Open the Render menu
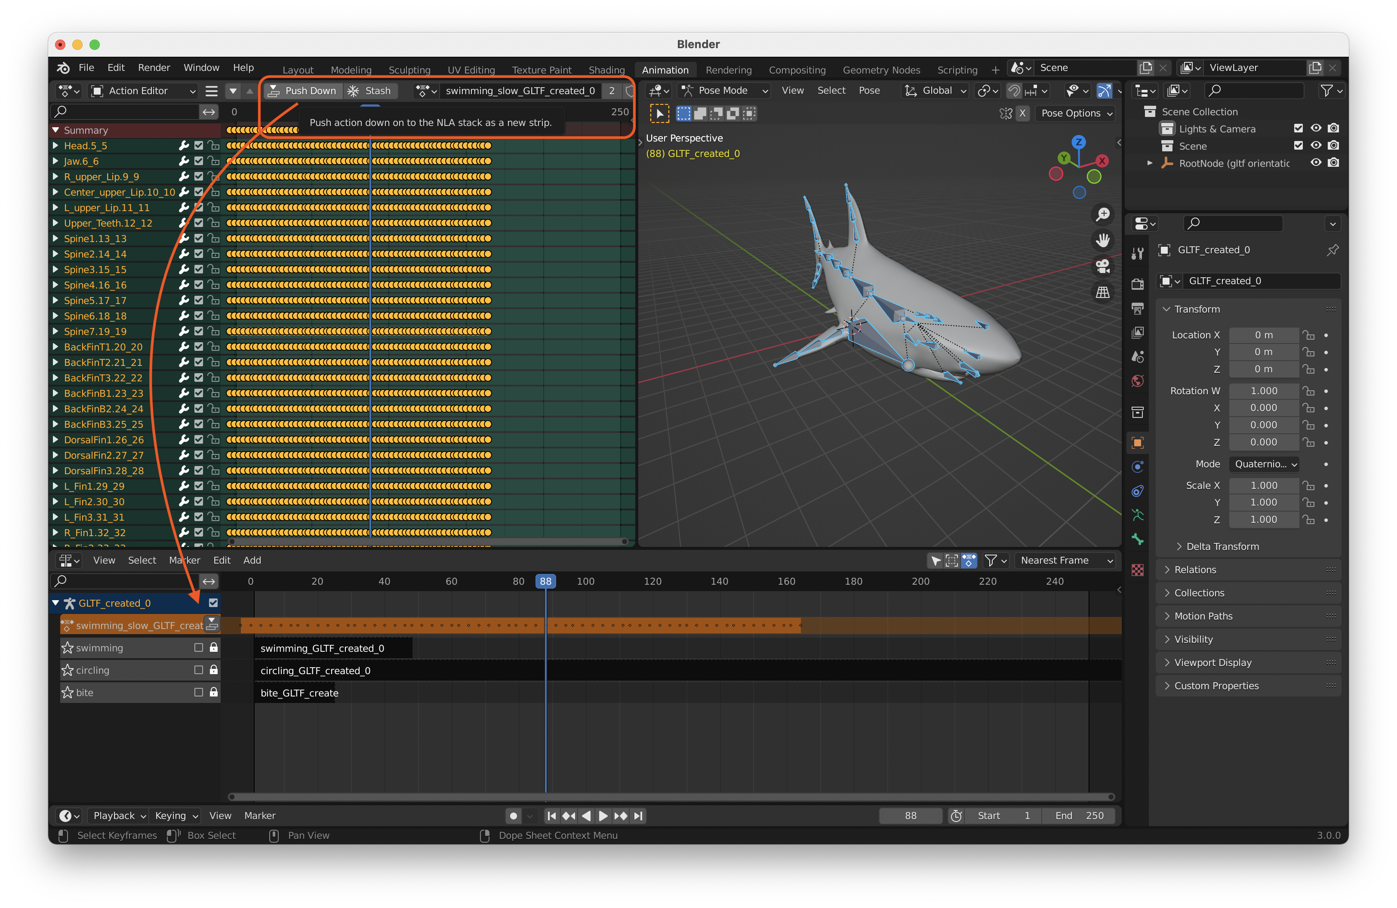The image size is (1397, 908). [154, 67]
